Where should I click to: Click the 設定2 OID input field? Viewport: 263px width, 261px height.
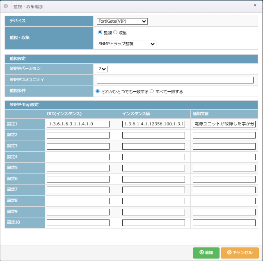click(78, 135)
